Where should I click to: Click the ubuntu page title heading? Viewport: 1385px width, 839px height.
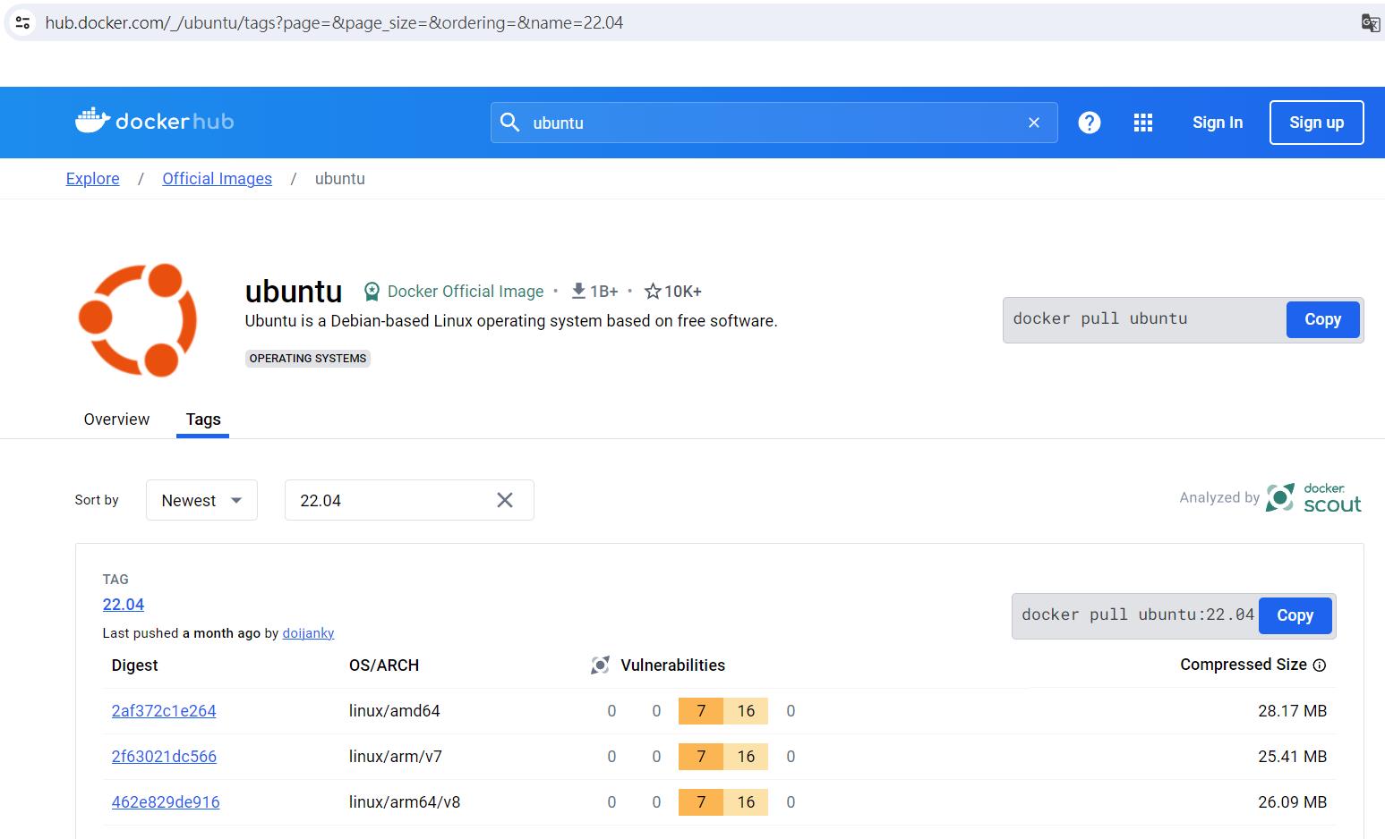tap(294, 292)
